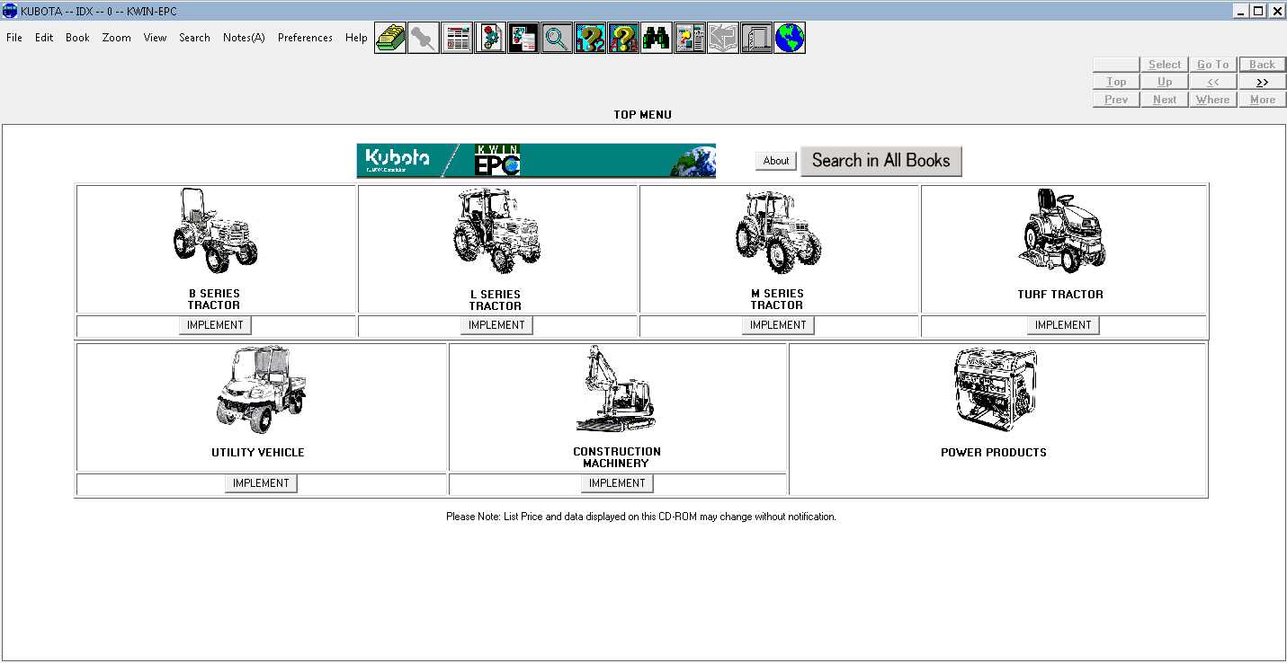Open the Search menu

194,38
